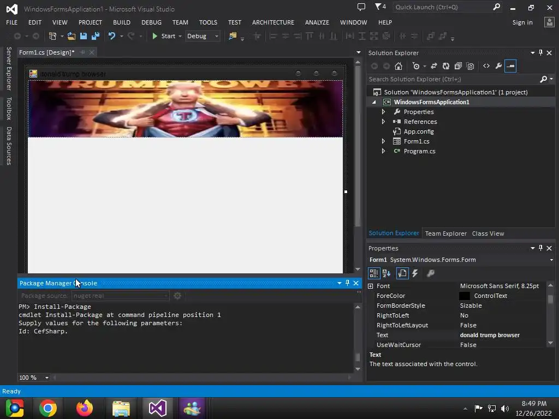Open the Form1 object selector dropdown
This screenshot has width=559, height=419.
point(551,260)
